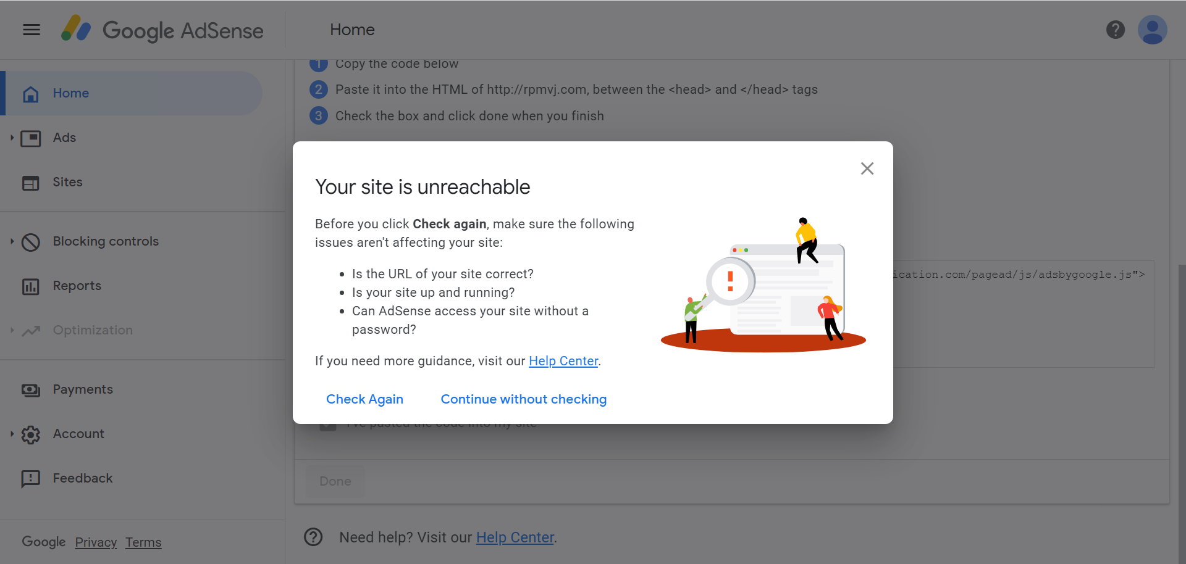
Task: Expand the Account submenu arrow
Action: 12,434
